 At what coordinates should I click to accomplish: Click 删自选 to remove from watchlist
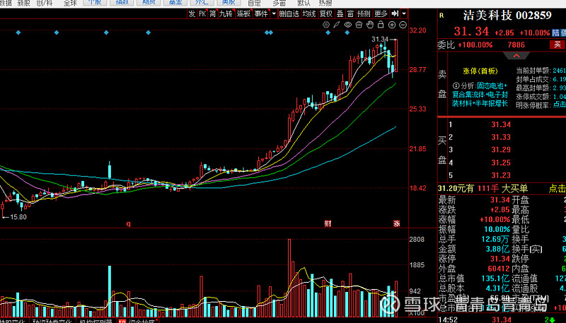[x=289, y=13]
